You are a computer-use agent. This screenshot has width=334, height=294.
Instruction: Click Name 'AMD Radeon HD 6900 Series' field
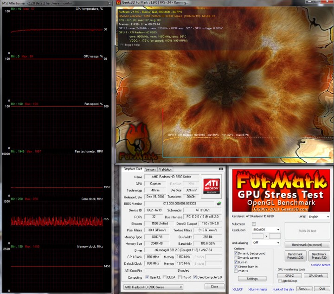[172, 177]
